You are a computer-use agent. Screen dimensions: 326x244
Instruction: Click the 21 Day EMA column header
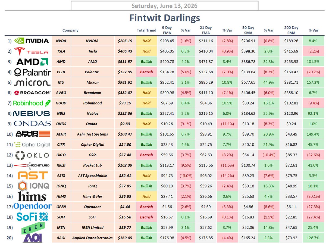pyautogui.click(x=206, y=30)
